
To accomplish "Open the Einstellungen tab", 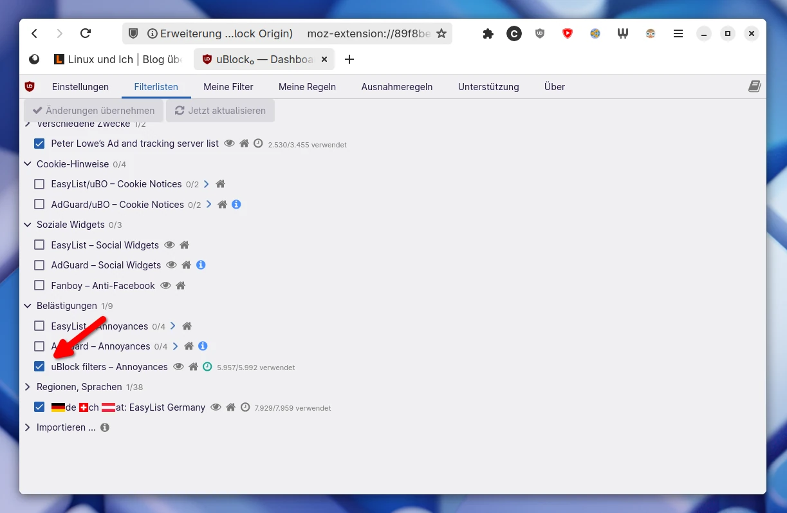I will pos(80,87).
